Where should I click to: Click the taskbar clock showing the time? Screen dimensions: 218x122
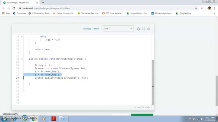(210, 119)
